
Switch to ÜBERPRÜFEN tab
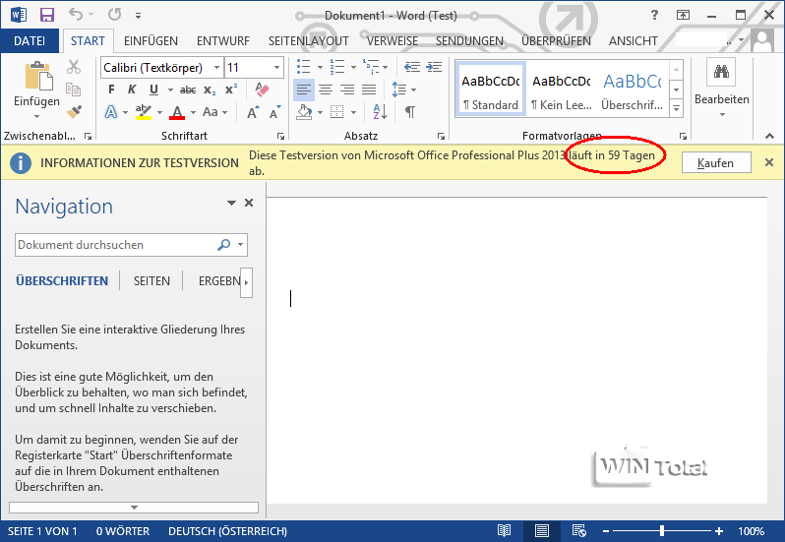pos(556,41)
